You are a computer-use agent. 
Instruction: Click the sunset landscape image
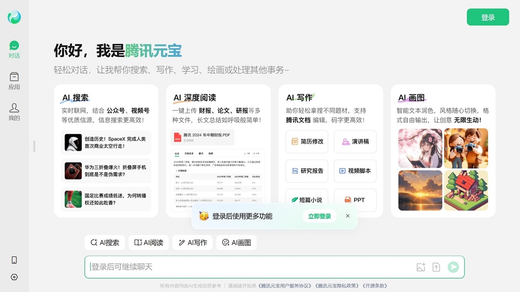pyautogui.click(x=420, y=190)
